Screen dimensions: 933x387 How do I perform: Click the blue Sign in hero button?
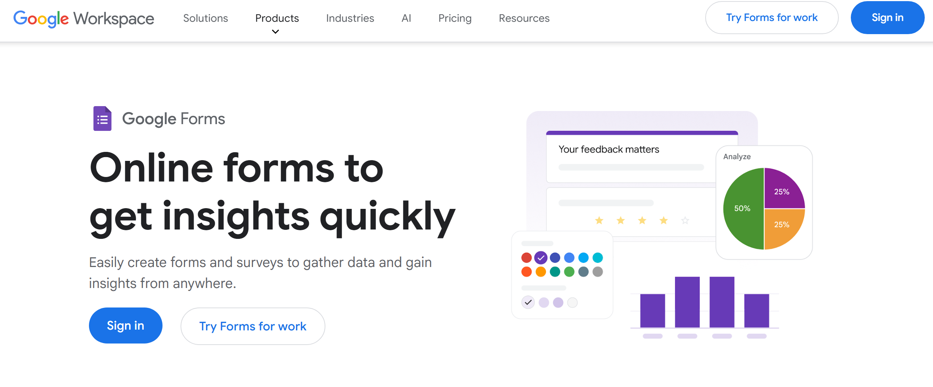(125, 325)
